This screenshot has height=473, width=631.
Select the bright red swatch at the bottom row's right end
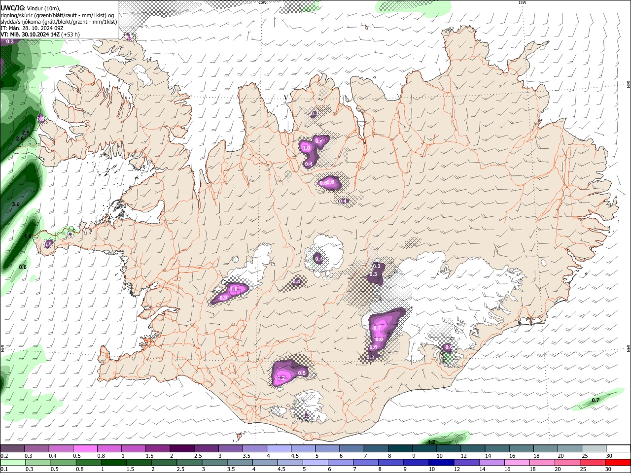click(618, 463)
